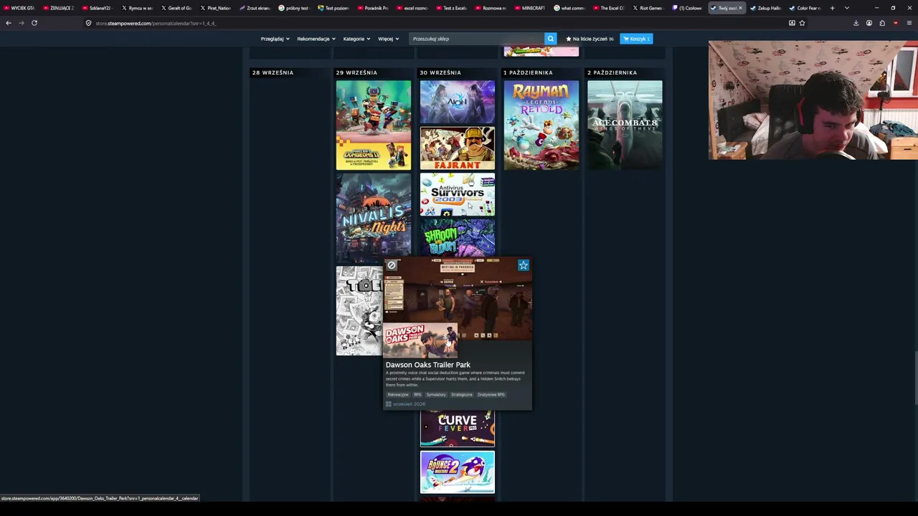
Task: Open the Na liście życzeń wishlist link
Action: (x=590, y=39)
